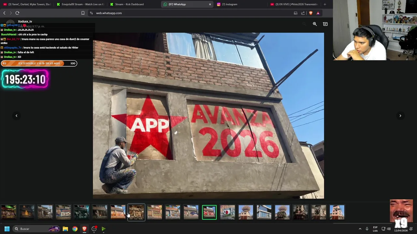Open the thumbnail under the mouse cursor
Image resolution: width=417 pixels, height=234 pixels.
(136, 212)
